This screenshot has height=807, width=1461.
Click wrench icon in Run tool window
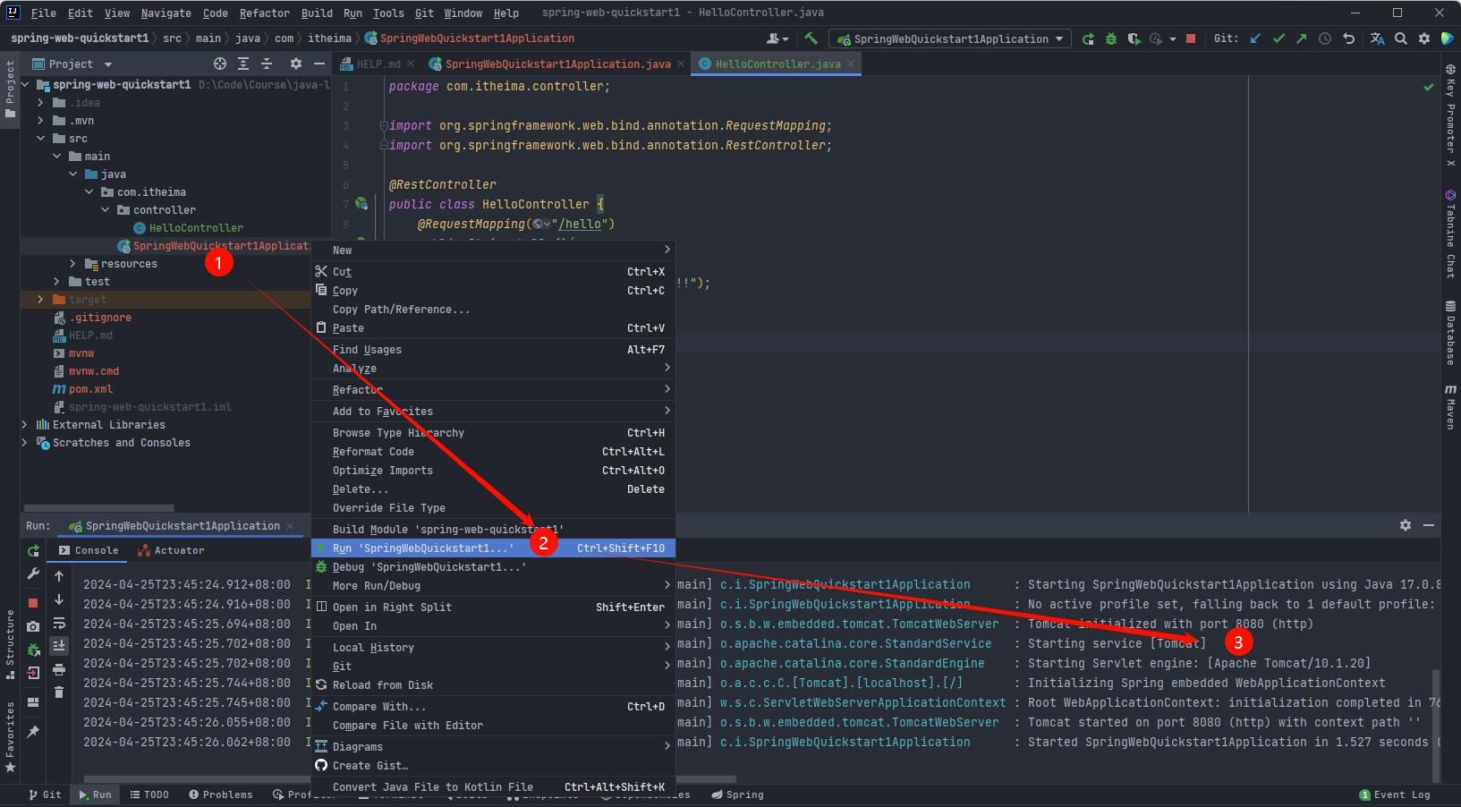(x=33, y=573)
